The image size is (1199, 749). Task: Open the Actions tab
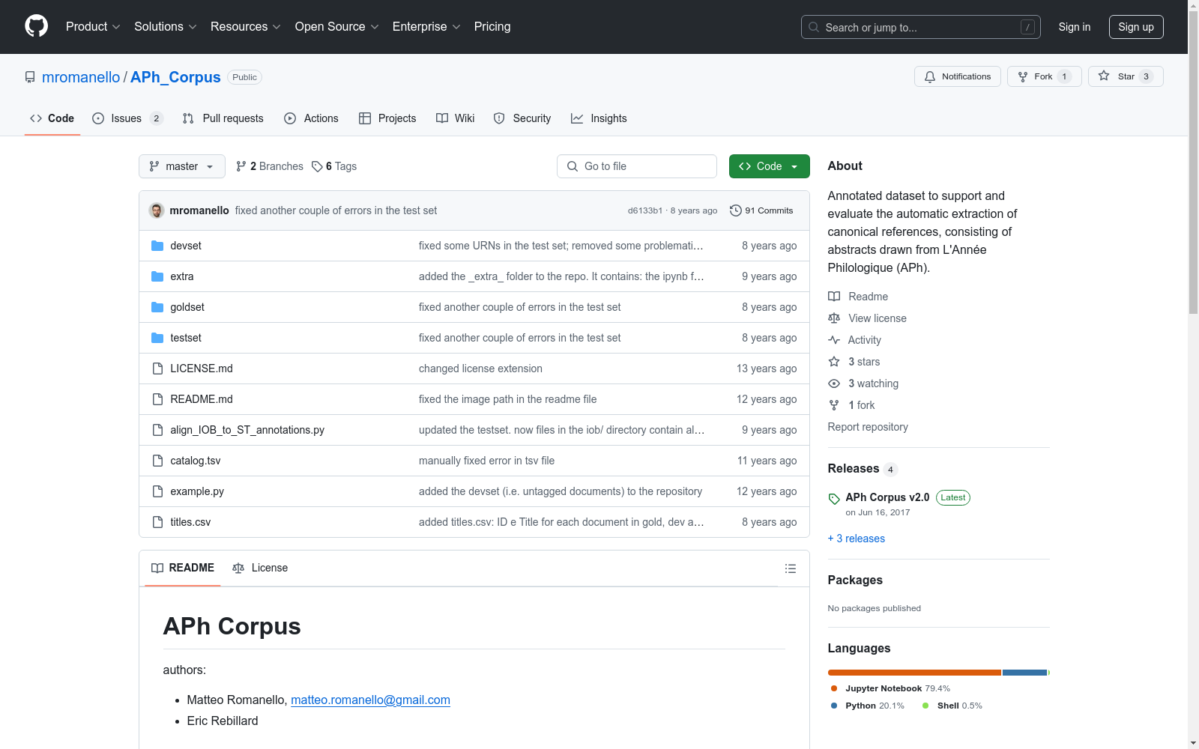click(312, 118)
